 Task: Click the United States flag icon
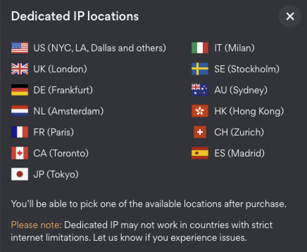[20, 48]
